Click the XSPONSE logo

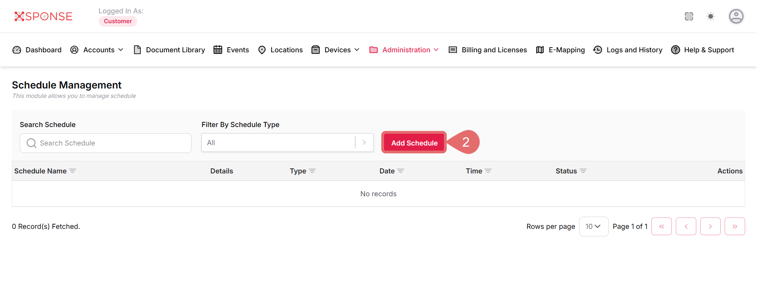click(43, 17)
